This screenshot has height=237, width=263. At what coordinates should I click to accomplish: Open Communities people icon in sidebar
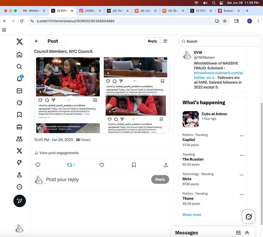click(x=19, y=139)
